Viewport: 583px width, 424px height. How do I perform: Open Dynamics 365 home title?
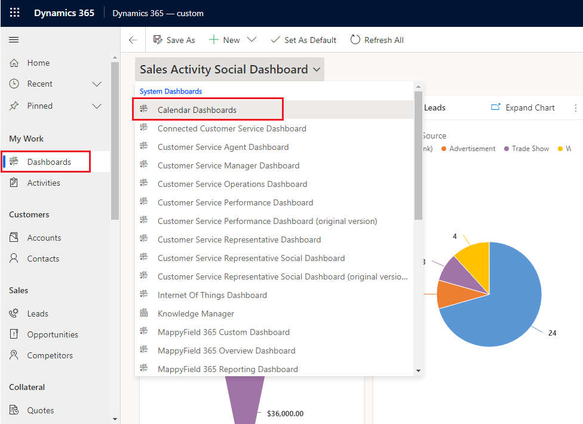click(x=64, y=13)
